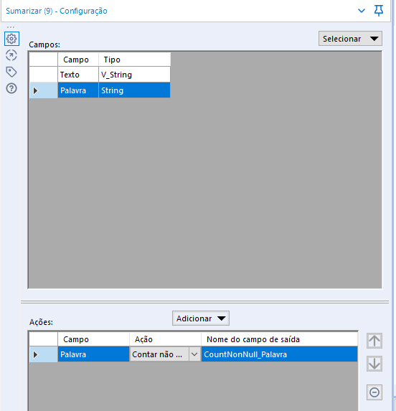Image resolution: width=396 pixels, height=411 pixels.
Task: Move action up with arrow button
Action: point(374,341)
